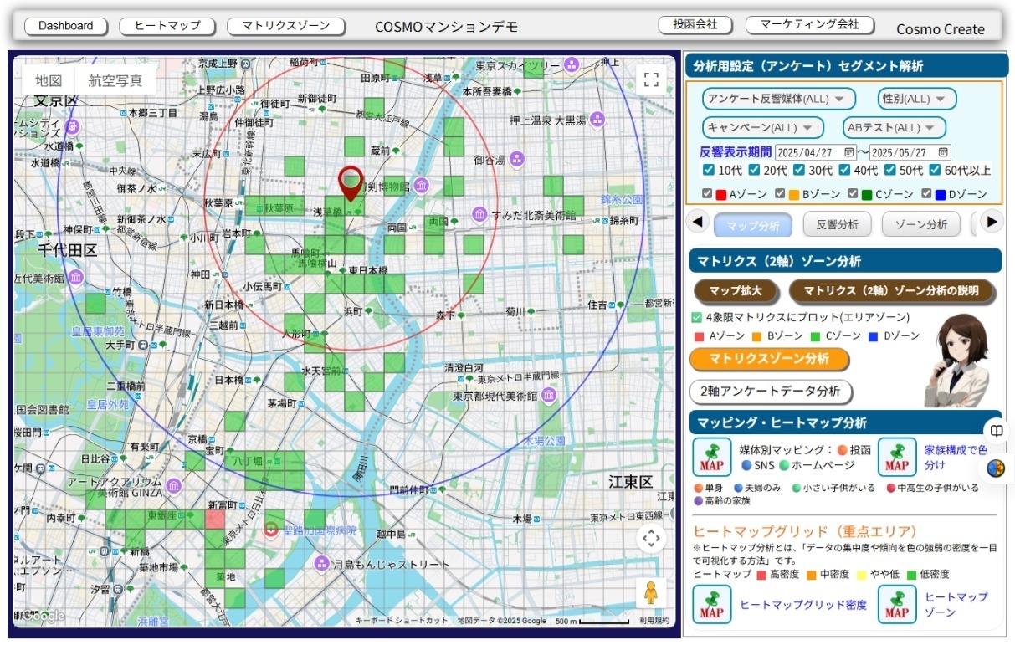Switch to the 反響分析 tab

click(x=837, y=225)
